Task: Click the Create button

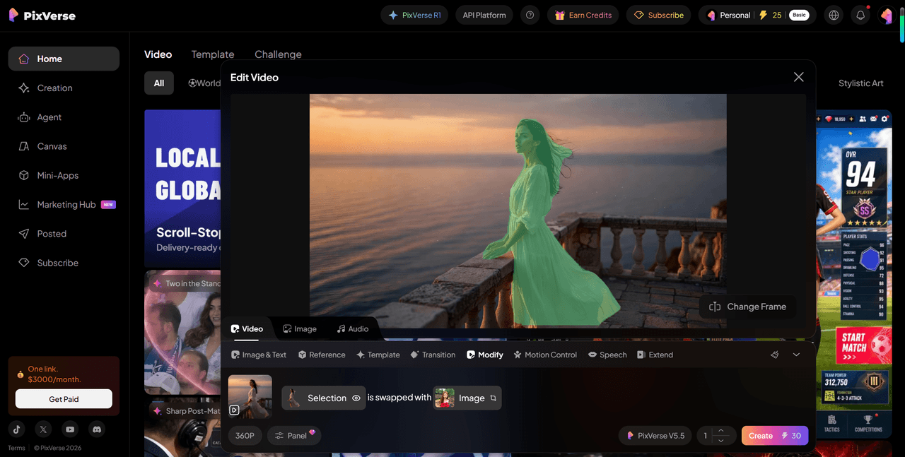Action: [774, 436]
